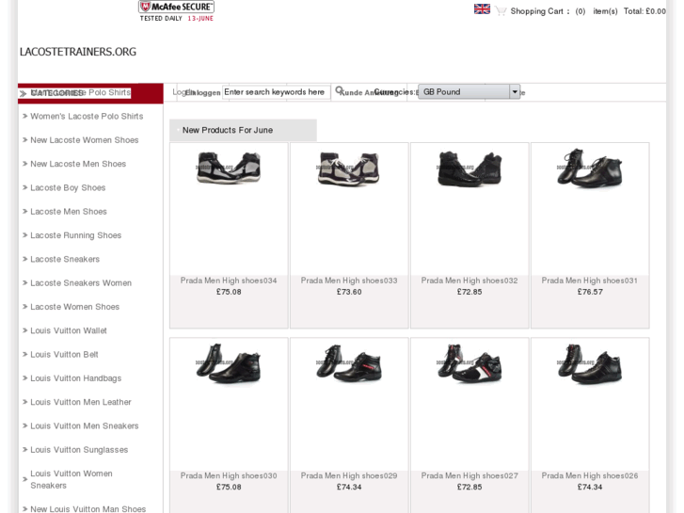This screenshot has height=513, width=684.
Task: Select Lacoste Men Shoes category
Action: coord(69,211)
